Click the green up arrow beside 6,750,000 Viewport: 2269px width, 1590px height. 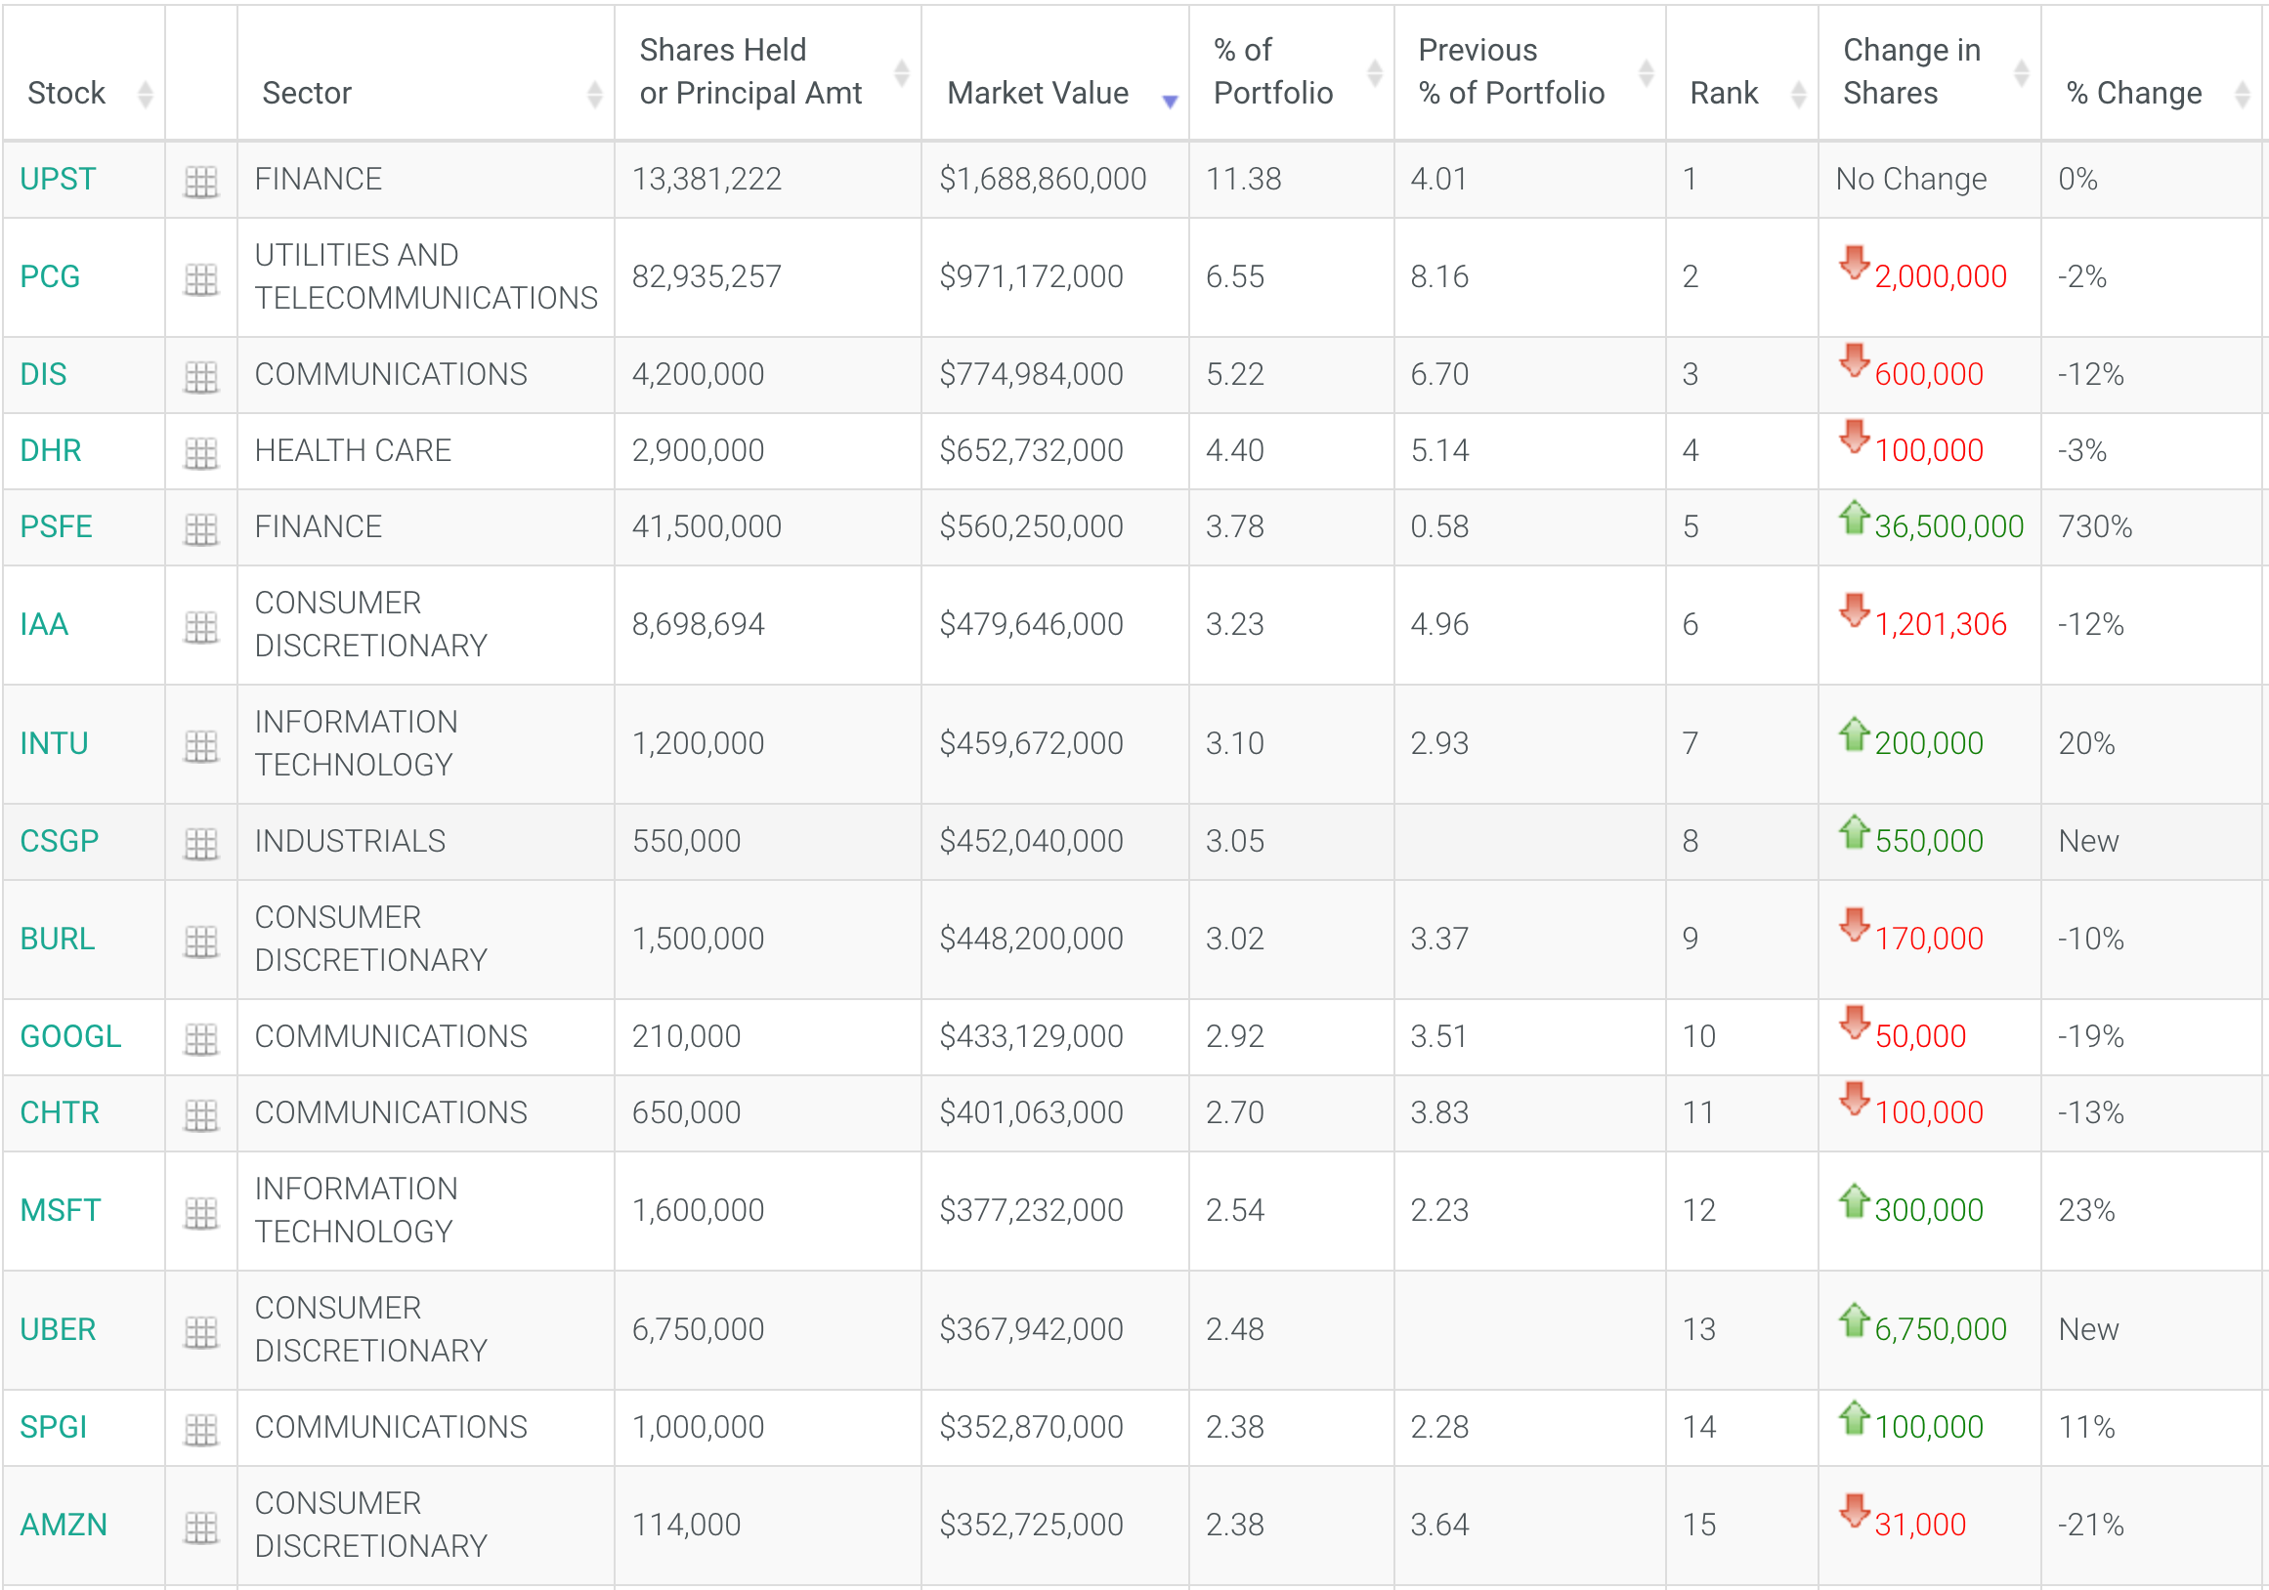1854,1319
